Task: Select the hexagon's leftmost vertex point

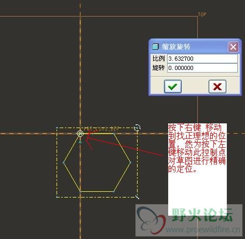Action: (63, 163)
